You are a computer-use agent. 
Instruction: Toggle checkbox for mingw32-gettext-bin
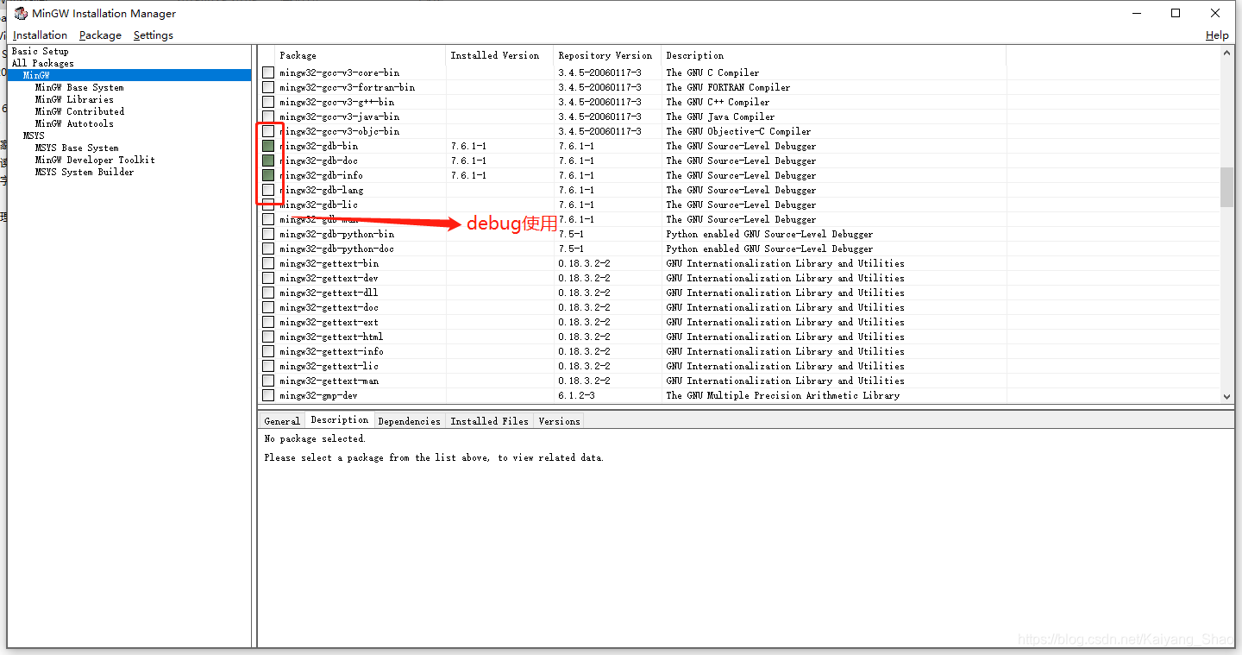click(x=268, y=263)
